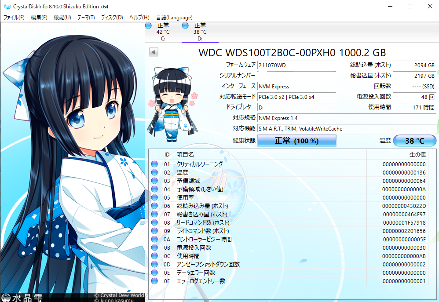Click raw value 00000000000064

click(404, 181)
